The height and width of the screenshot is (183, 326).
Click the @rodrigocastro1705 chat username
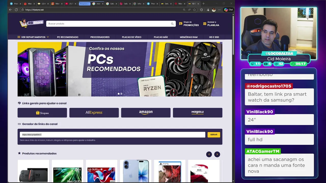pos(269,86)
